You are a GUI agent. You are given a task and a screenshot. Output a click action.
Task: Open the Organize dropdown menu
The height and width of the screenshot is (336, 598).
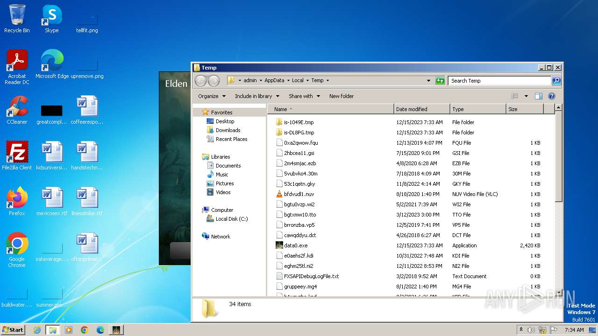212,96
